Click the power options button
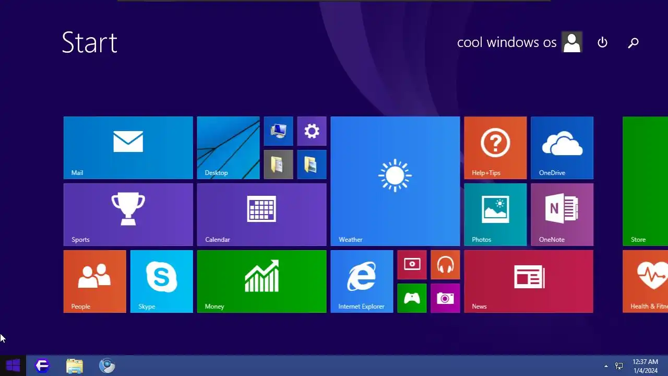Image resolution: width=668 pixels, height=376 pixels. click(x=603, y=43)
